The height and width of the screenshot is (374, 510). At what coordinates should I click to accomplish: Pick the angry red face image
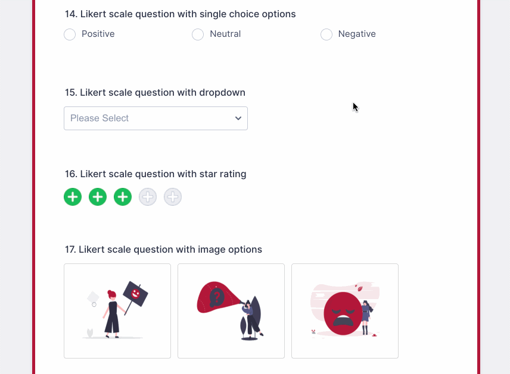345,311
